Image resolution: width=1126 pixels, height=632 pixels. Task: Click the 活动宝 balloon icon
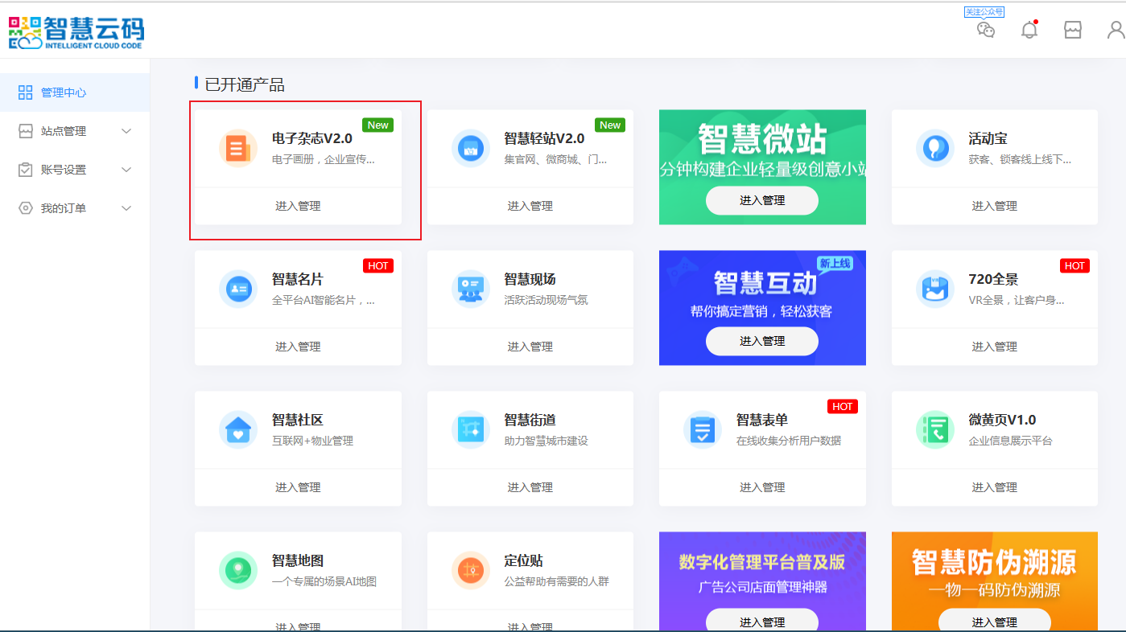(x=934, y=148)
